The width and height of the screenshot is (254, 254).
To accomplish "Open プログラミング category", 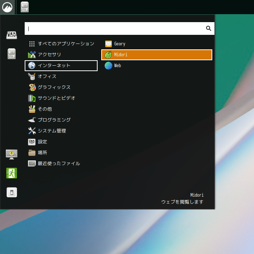I will pos(61,120).
